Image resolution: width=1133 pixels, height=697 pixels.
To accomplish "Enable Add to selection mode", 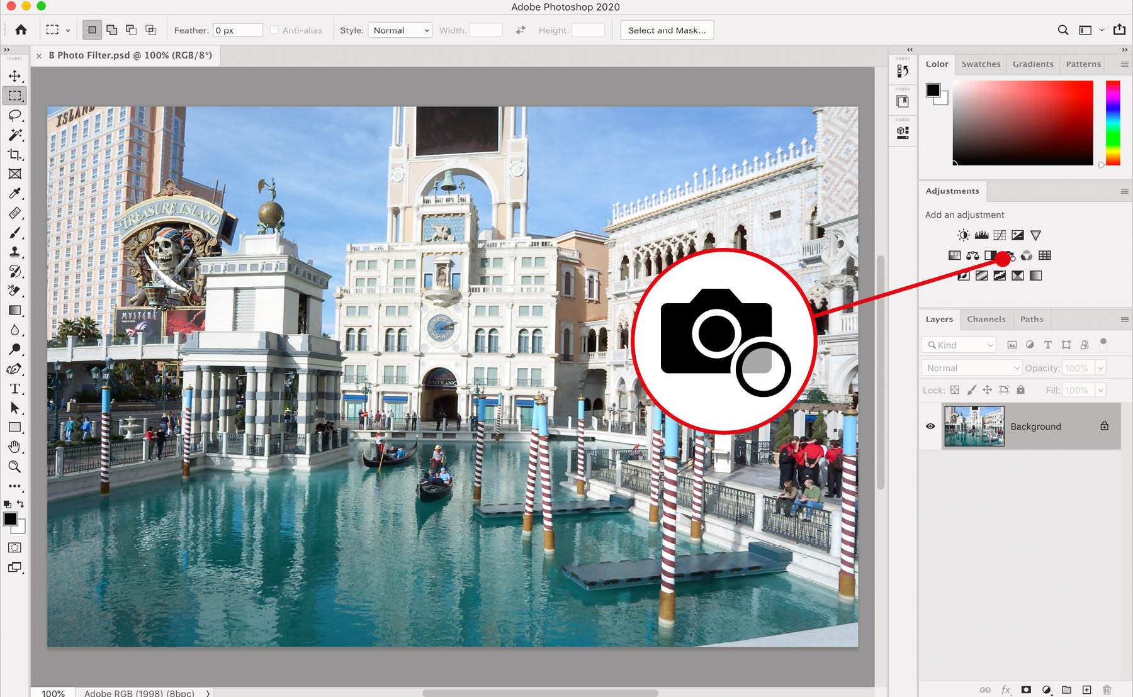I will [111, 30].
